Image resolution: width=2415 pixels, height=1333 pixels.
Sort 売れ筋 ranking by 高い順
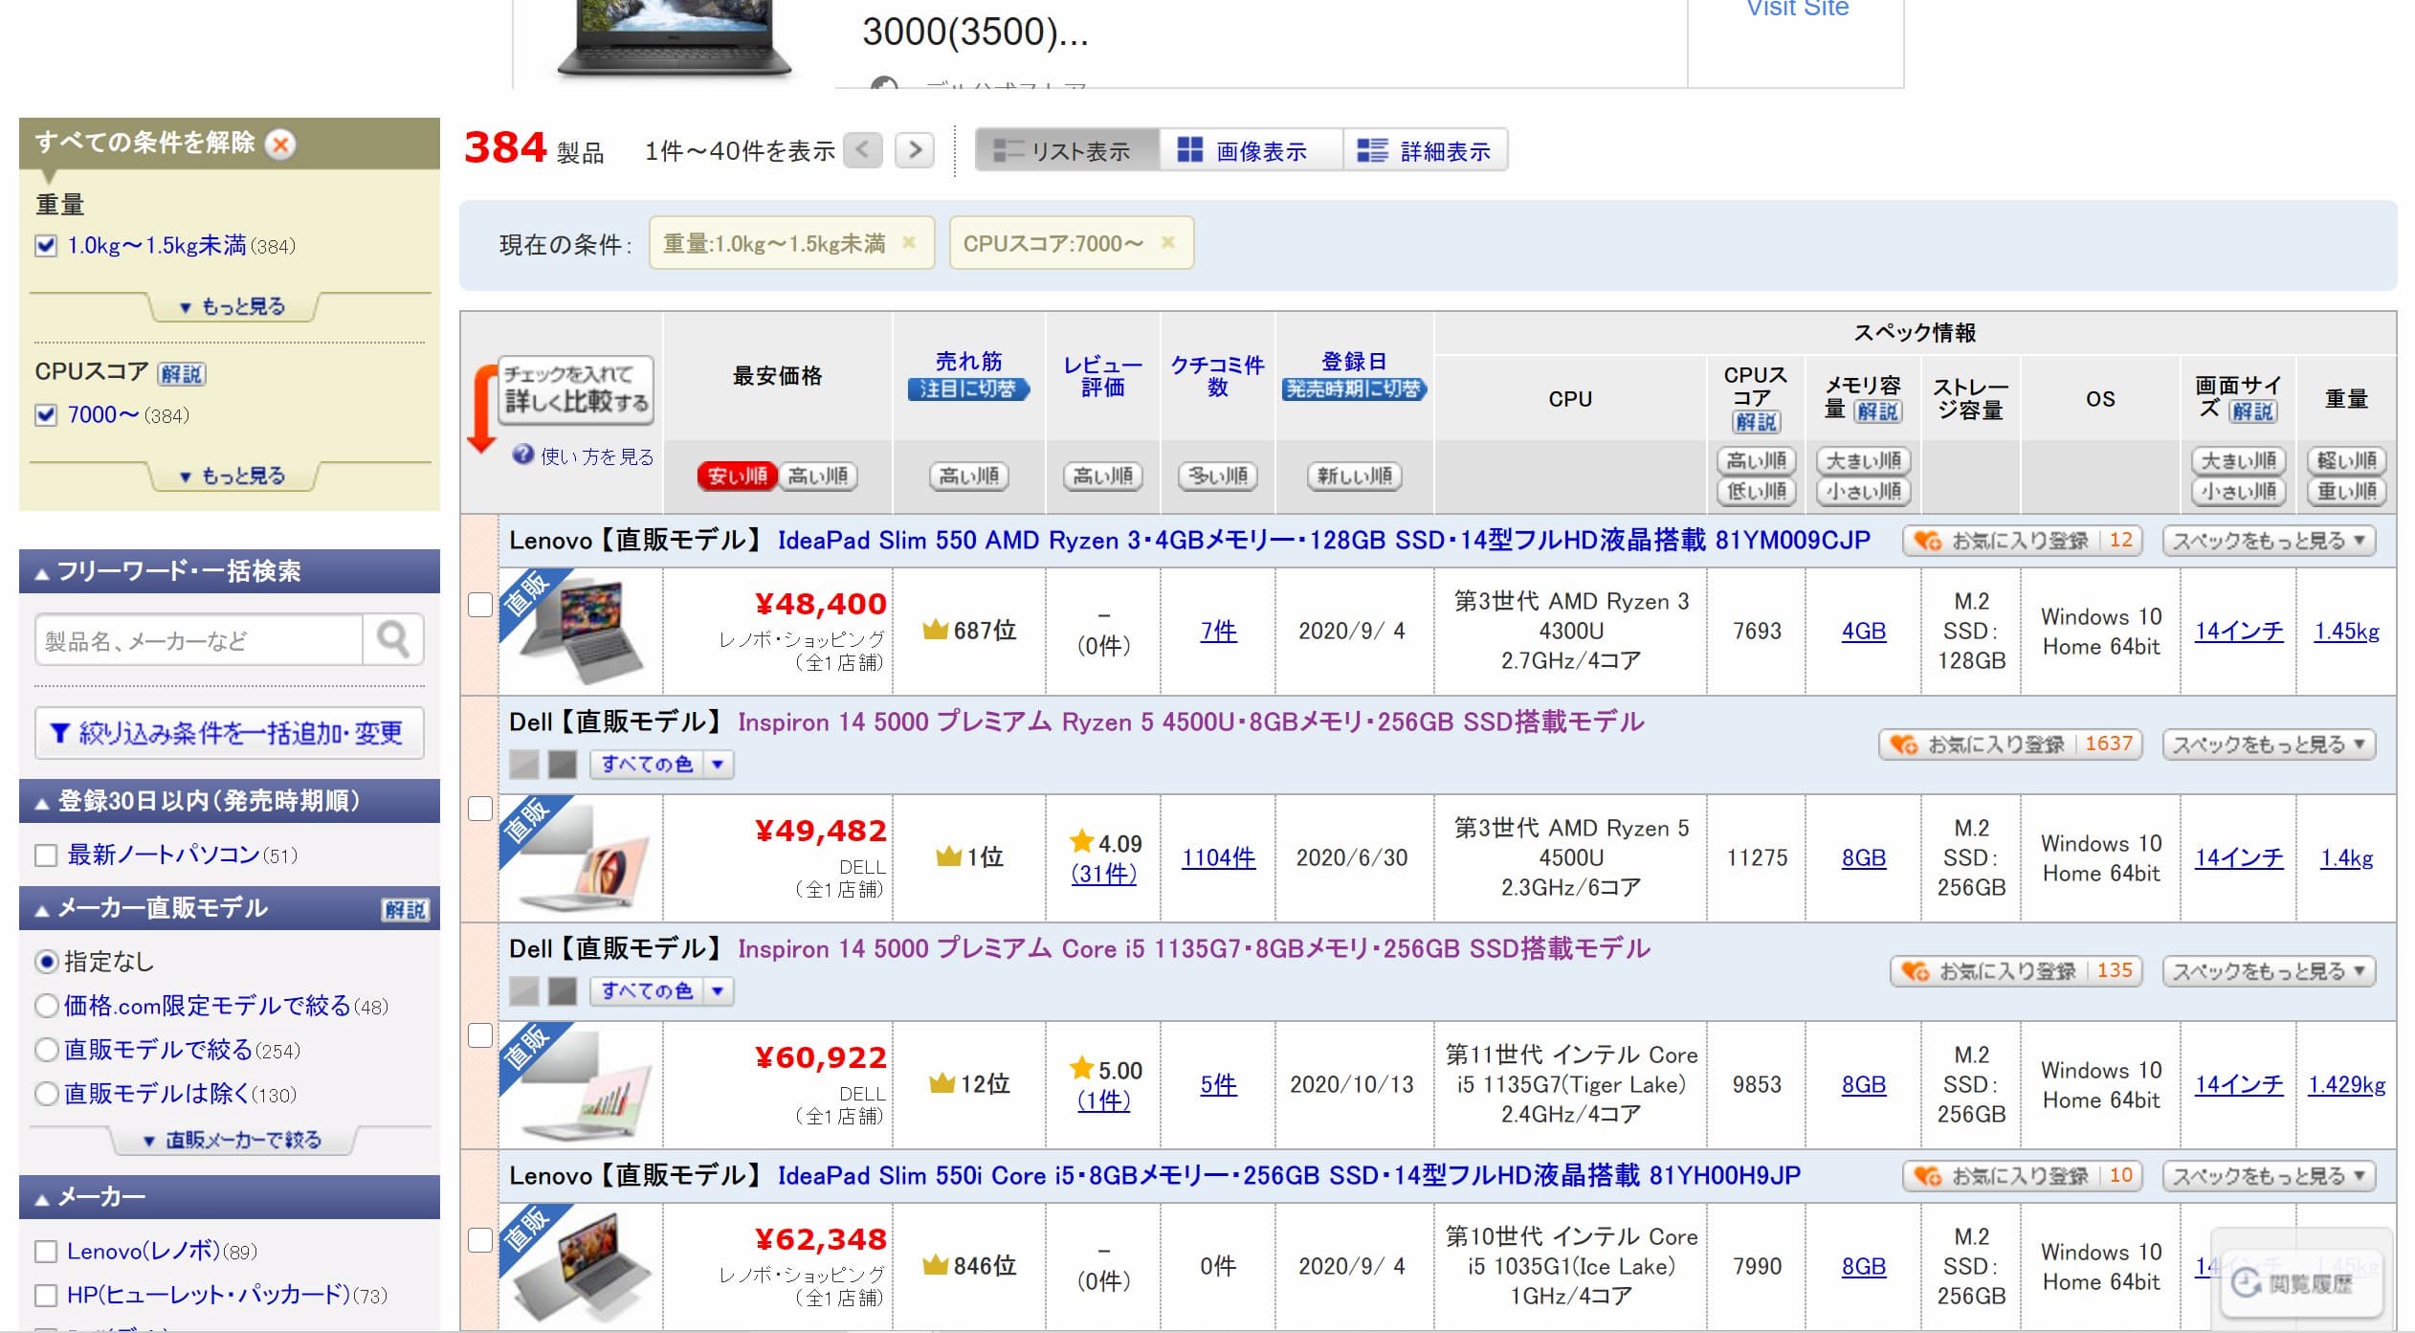click(x=968, y=476)
